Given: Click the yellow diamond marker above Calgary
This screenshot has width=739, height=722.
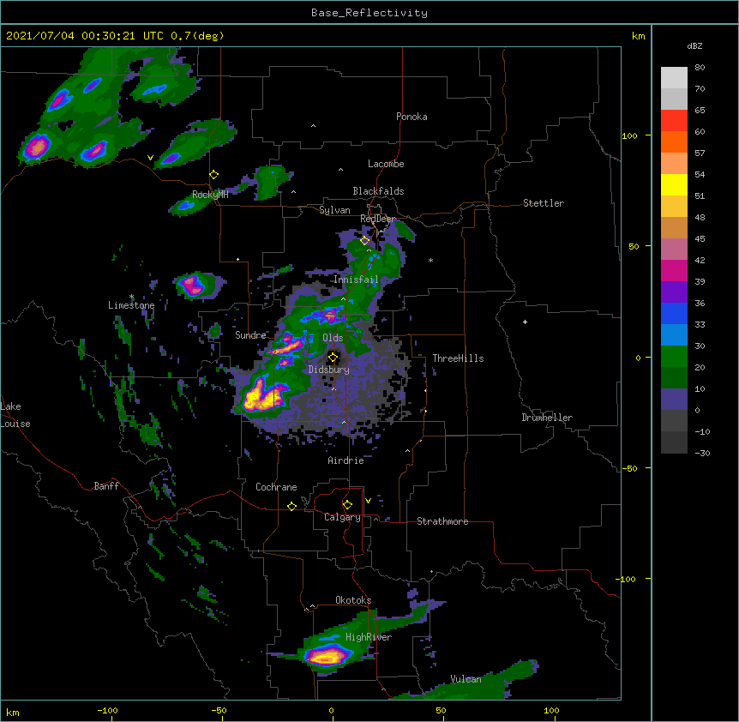Looking at the screenshot, I should tap(347, 505).
